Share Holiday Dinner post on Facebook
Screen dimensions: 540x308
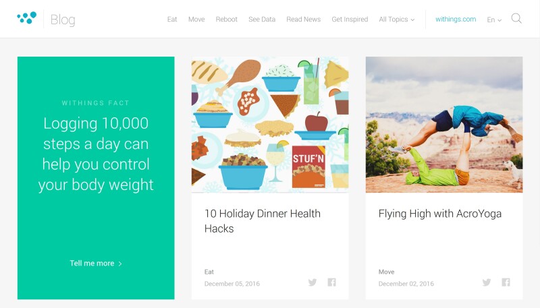331,282
